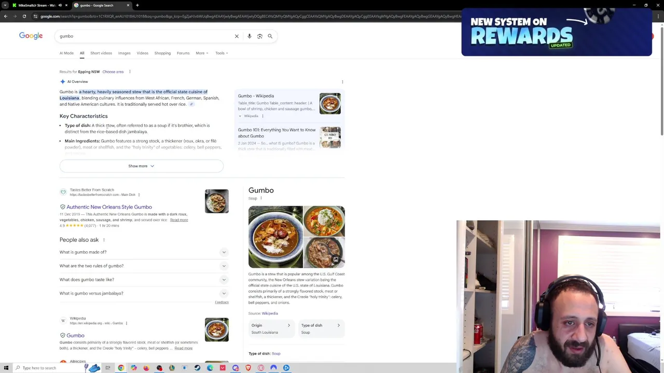The width and height of the screenshot is (664, 373).
Task: Click the Choose area link
Action: point(113,71)
